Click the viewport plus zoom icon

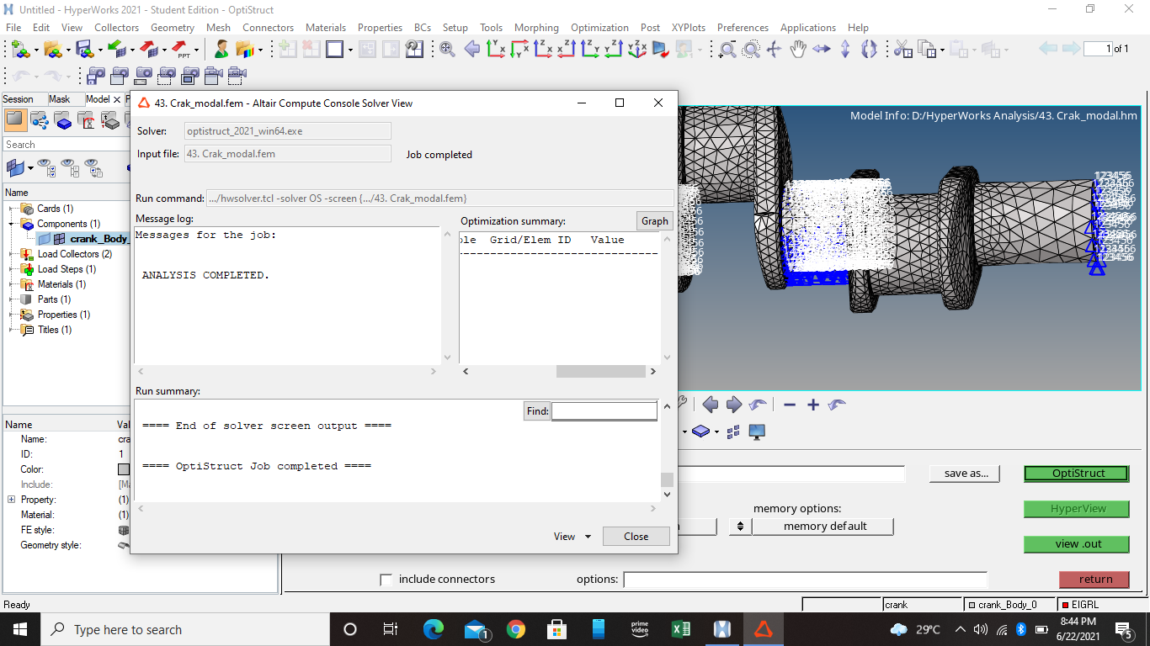(x=813, y=405)
